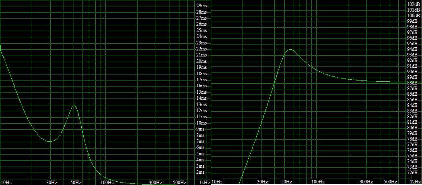The width and height of the screenshot is (422, 185).
Task: Click the "74dB" axis label
Action: coord(412,161)
